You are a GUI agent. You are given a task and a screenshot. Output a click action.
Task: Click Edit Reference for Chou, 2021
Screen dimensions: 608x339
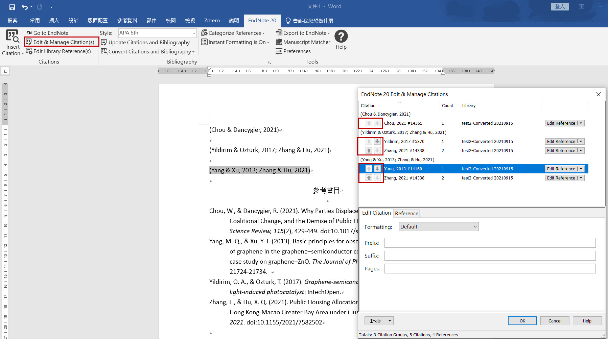(561, 123)
